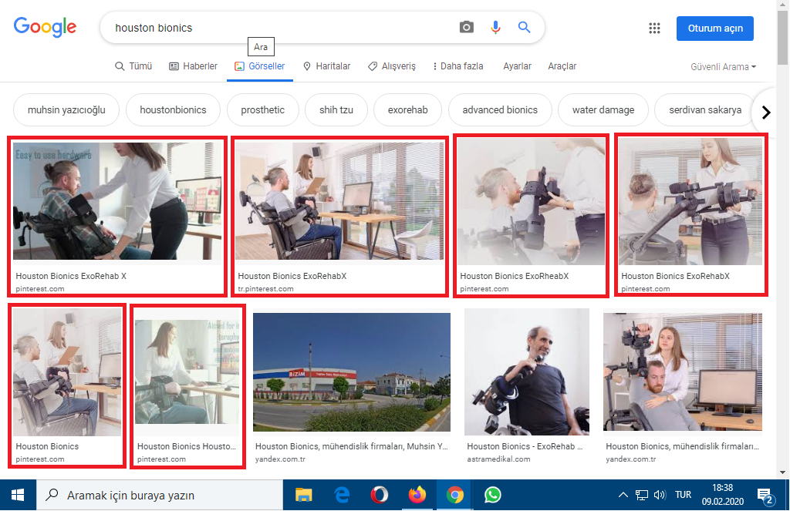Start voice search with microphone icon
This screenshot has height=511, width=790.
[495, 27]
